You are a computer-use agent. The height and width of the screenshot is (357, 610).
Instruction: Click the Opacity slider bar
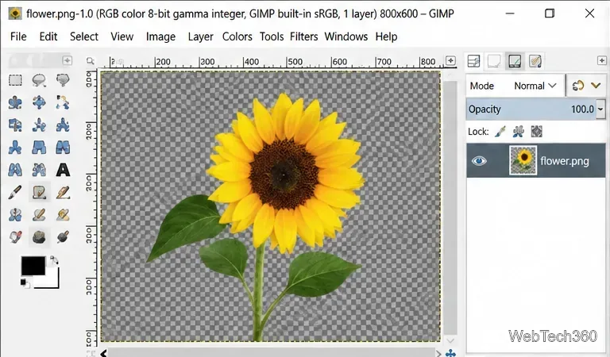point(531,109)
